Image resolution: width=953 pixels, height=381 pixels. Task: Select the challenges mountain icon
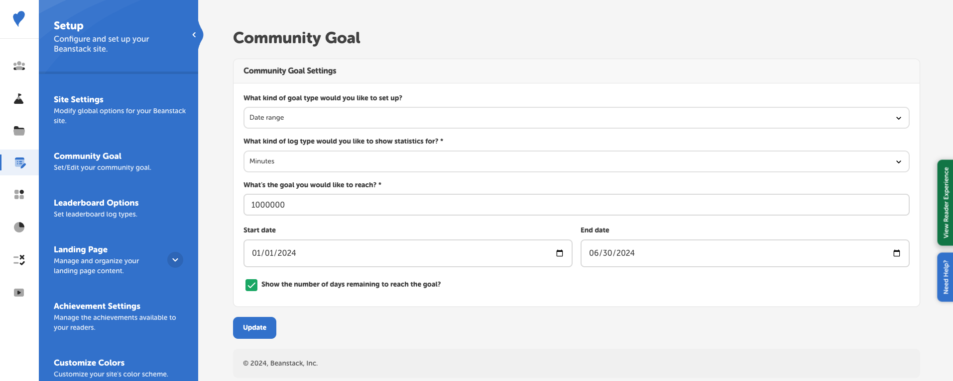pos(19,98)
